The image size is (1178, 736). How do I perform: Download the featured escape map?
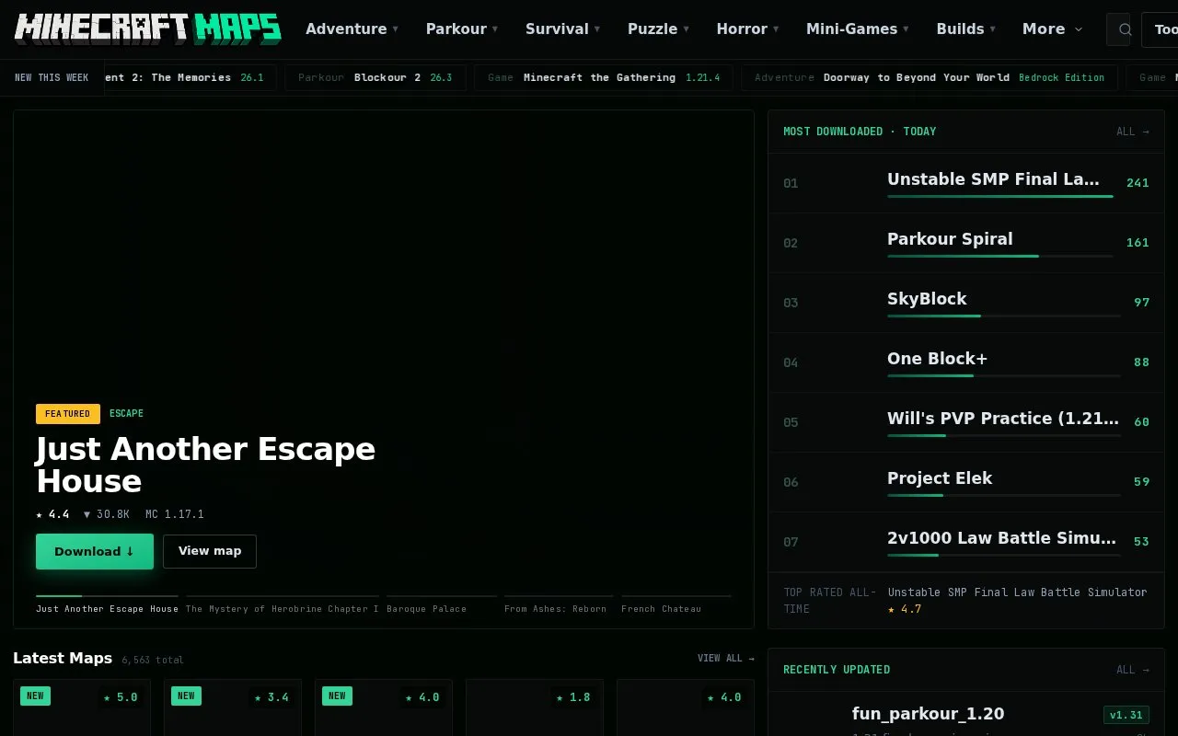(x=95, y=551)
